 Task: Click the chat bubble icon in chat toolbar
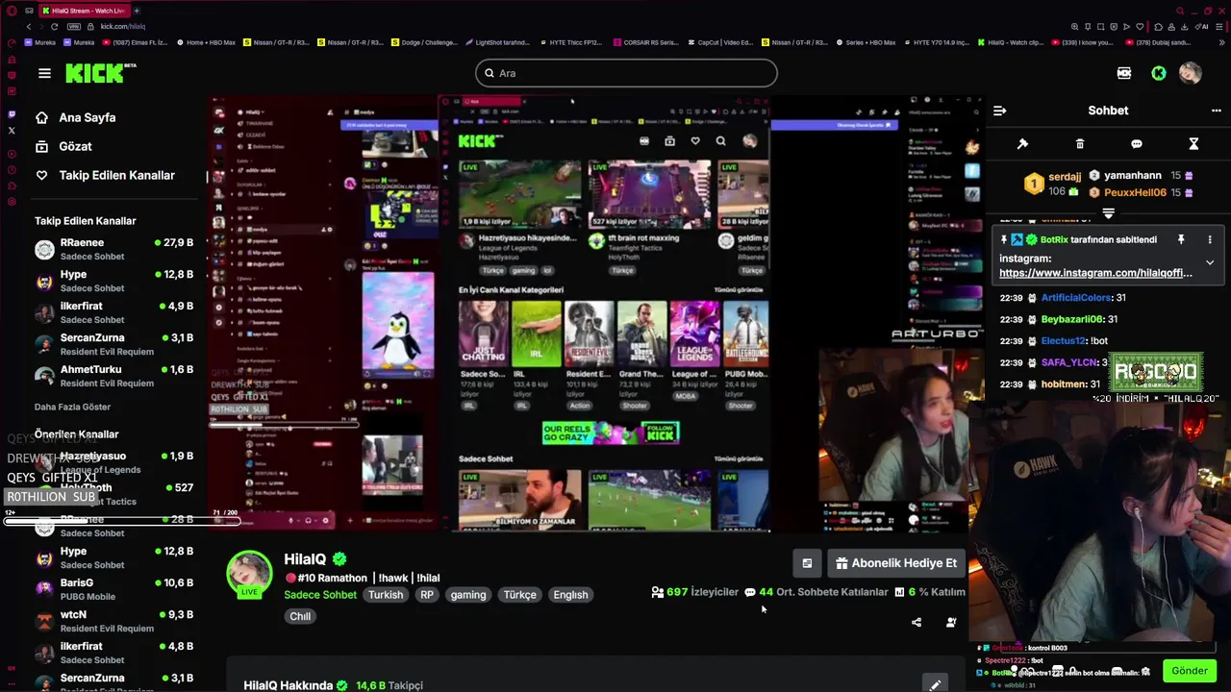pyautogui.click(x=1137, y=144)
